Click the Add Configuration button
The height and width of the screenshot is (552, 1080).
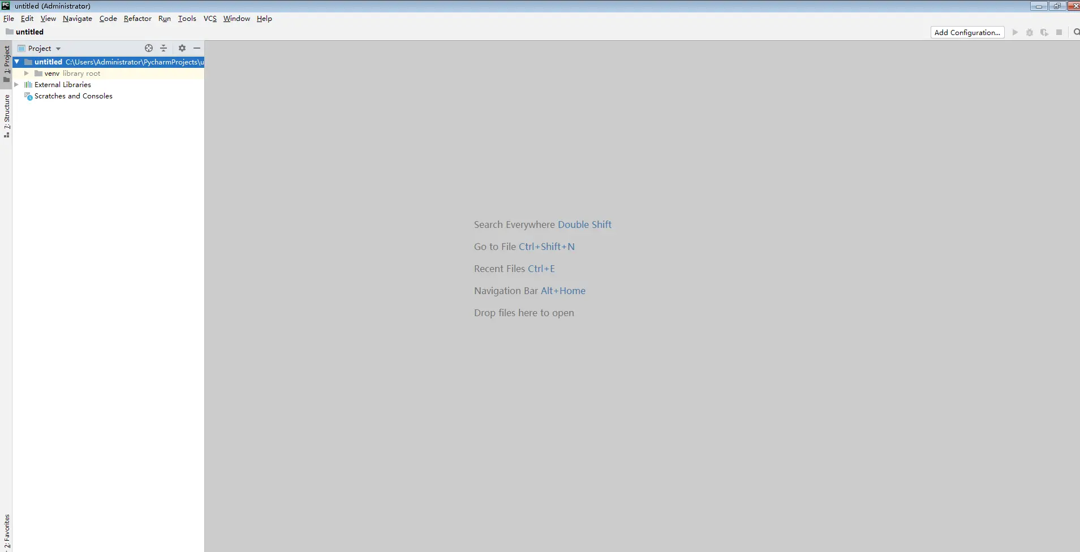[967, 32]
